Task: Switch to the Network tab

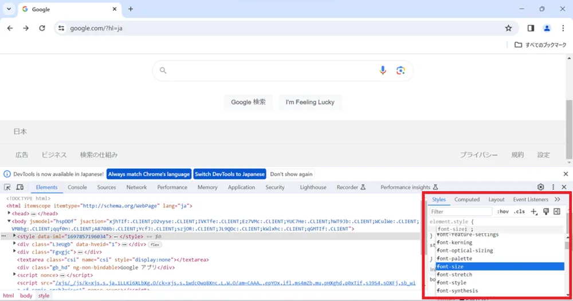Action: tap(136, 187)
